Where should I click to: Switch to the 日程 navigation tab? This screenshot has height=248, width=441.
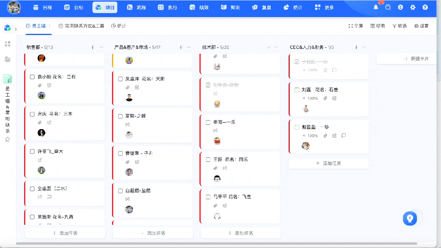coord(43,7)
